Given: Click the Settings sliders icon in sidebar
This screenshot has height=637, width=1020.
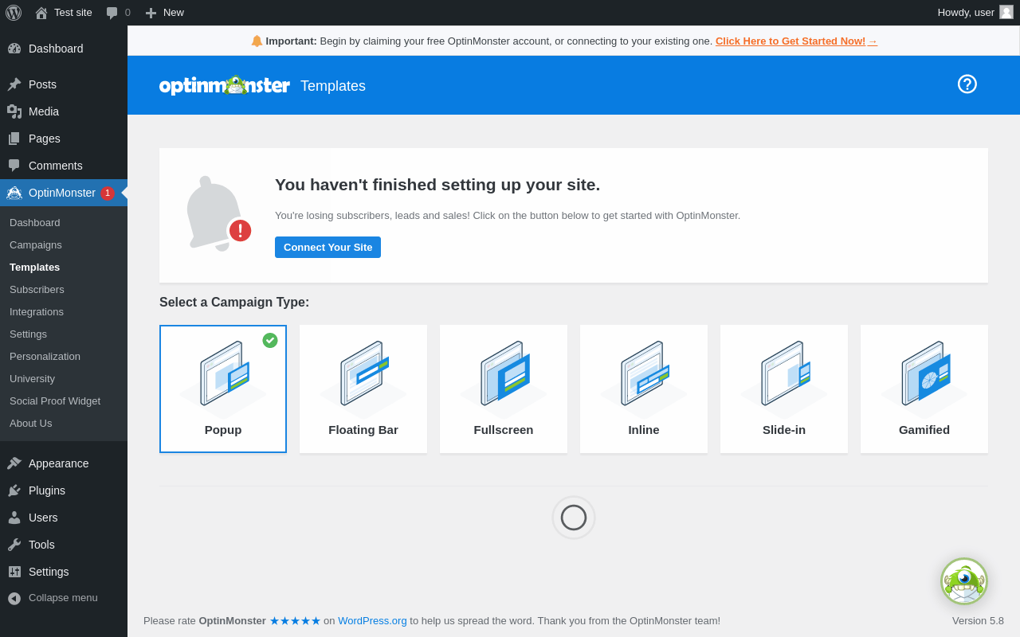Looking at the screenshot, I should pyautogui.click(x=14, y=572).
